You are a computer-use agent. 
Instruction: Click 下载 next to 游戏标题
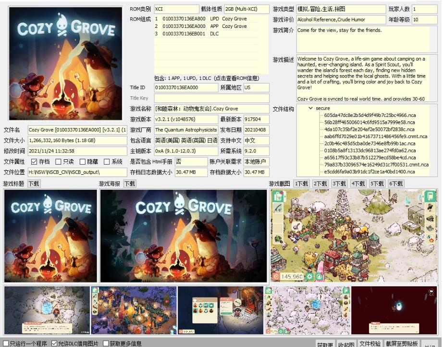(34, 183)
